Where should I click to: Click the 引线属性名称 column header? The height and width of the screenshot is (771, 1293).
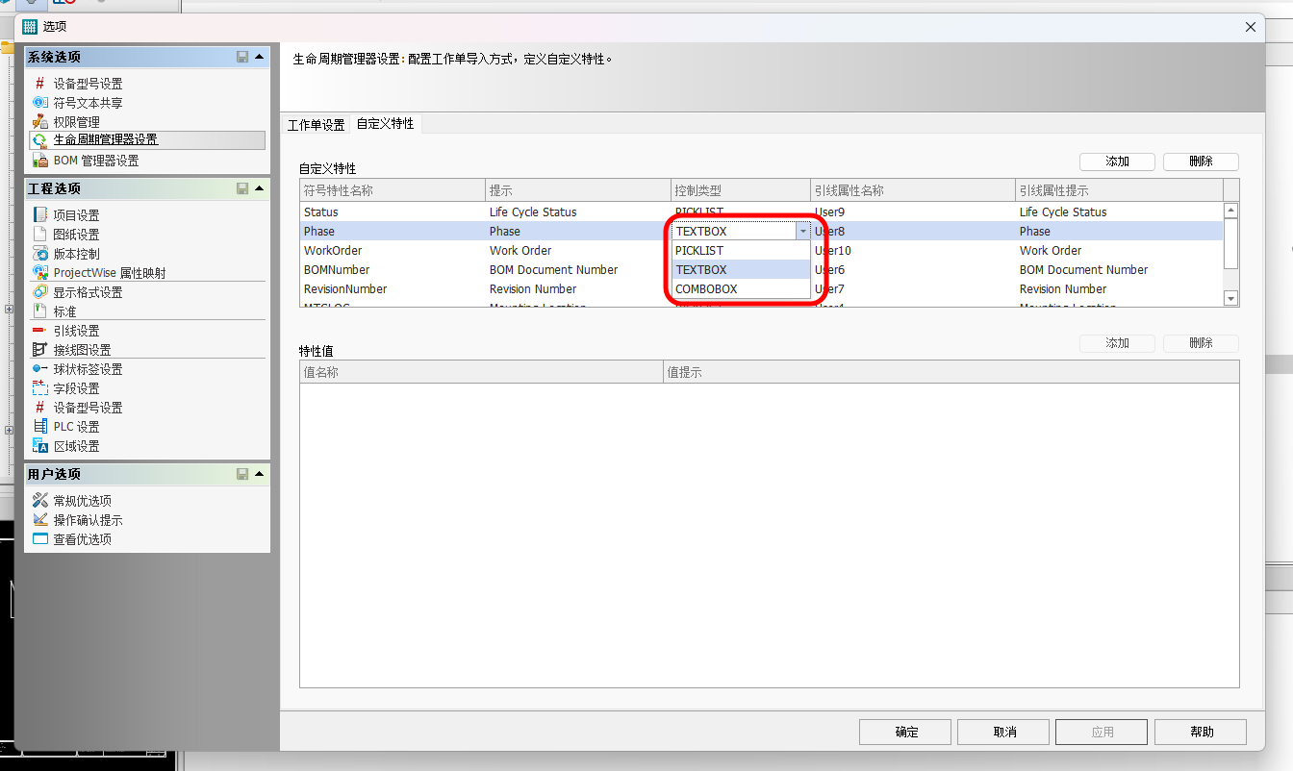[x=913, y=190]
